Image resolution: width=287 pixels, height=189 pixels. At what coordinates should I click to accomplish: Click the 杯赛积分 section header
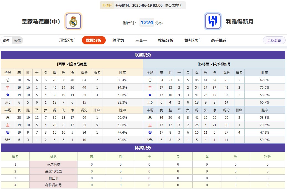click(143, 147)
